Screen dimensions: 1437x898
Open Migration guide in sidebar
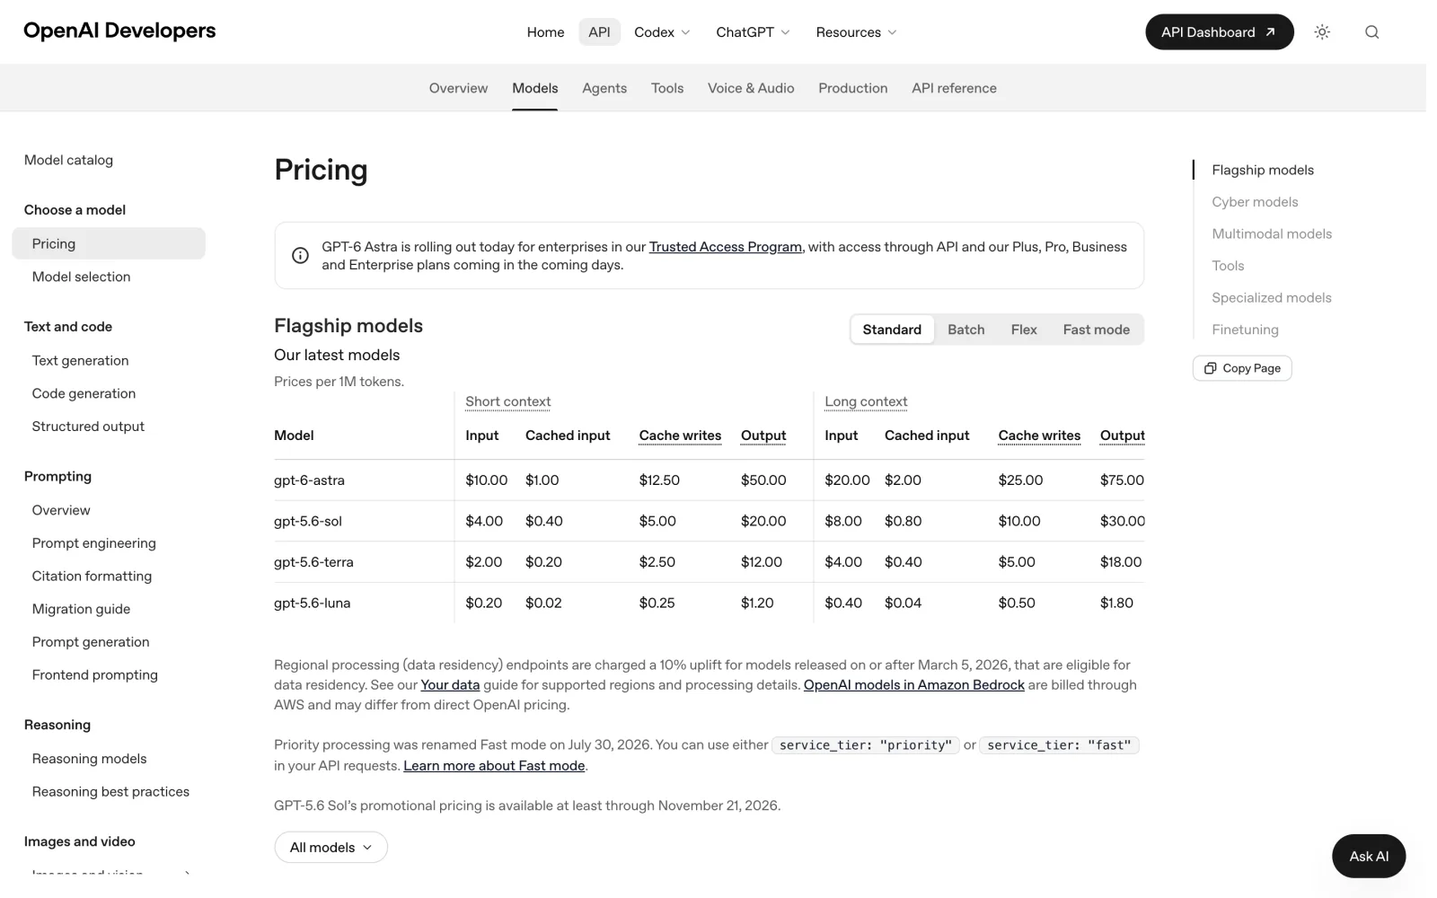pyautogui.click(x=81, y=609)
